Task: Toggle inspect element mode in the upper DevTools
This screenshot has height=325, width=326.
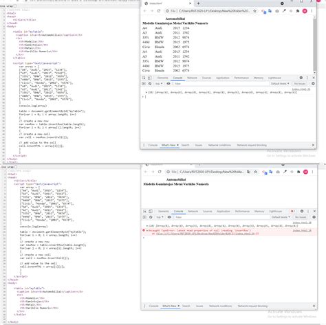Action: [144, 78]
